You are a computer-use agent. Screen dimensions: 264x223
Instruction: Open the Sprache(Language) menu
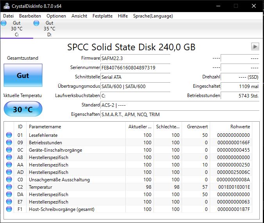(x=153, y=16)
